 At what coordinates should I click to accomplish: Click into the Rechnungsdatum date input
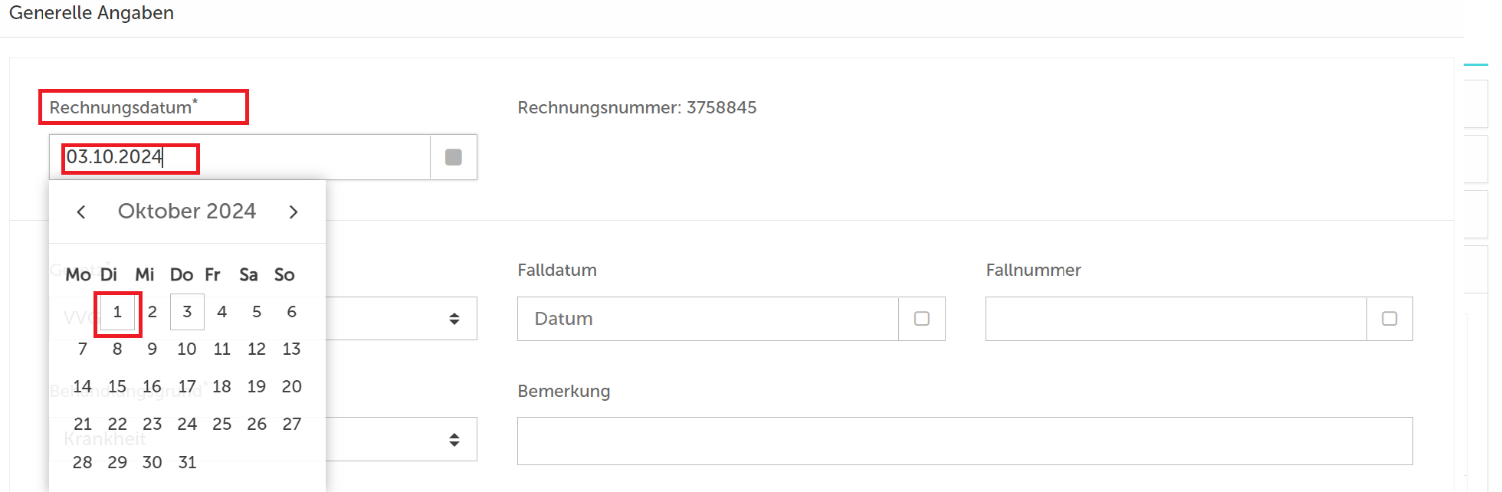point(240,157)
